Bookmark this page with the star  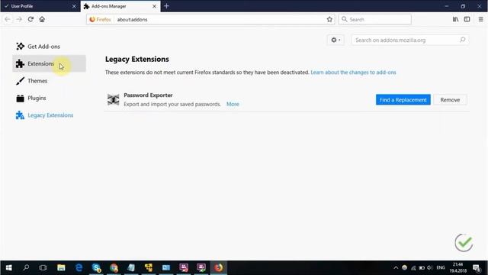tap(329, 19)
